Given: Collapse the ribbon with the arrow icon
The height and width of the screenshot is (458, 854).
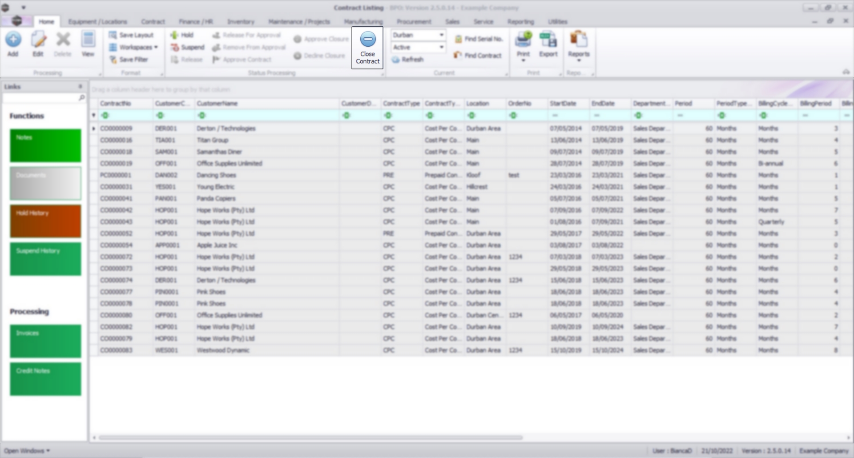Looking at the screenshot, I should (846, 72).
